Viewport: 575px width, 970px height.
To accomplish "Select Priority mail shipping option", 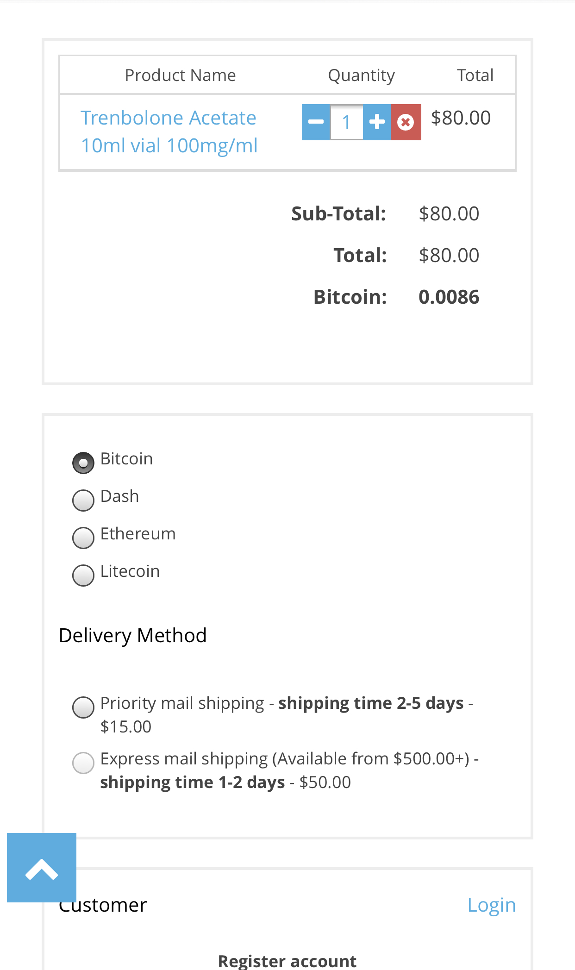I will (83, 707).
